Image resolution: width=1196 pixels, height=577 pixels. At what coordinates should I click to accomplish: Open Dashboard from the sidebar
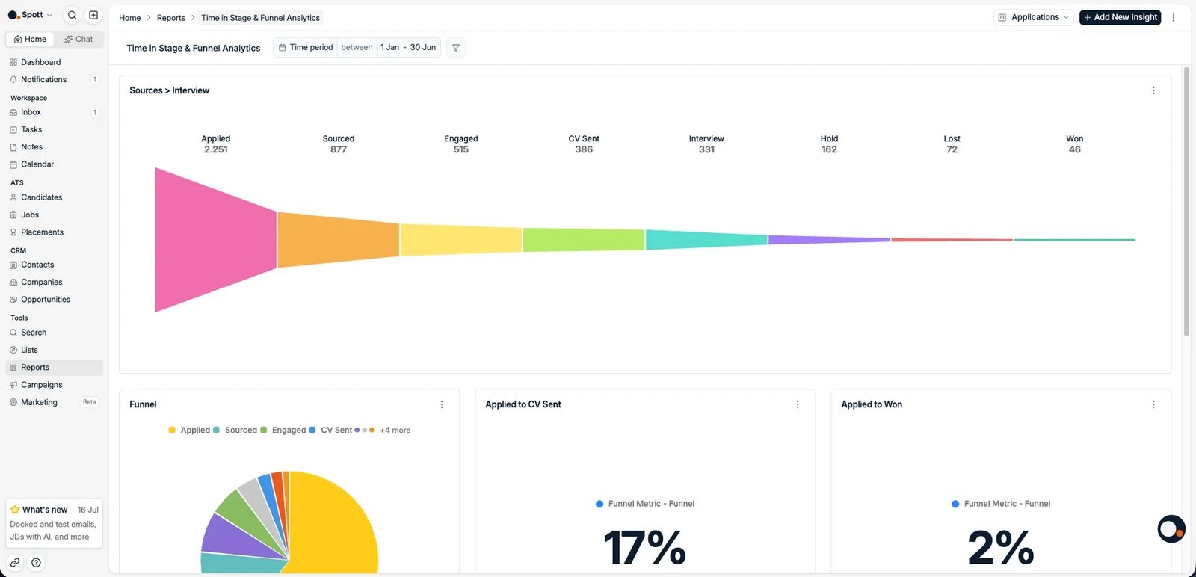(x=54, y=62)
